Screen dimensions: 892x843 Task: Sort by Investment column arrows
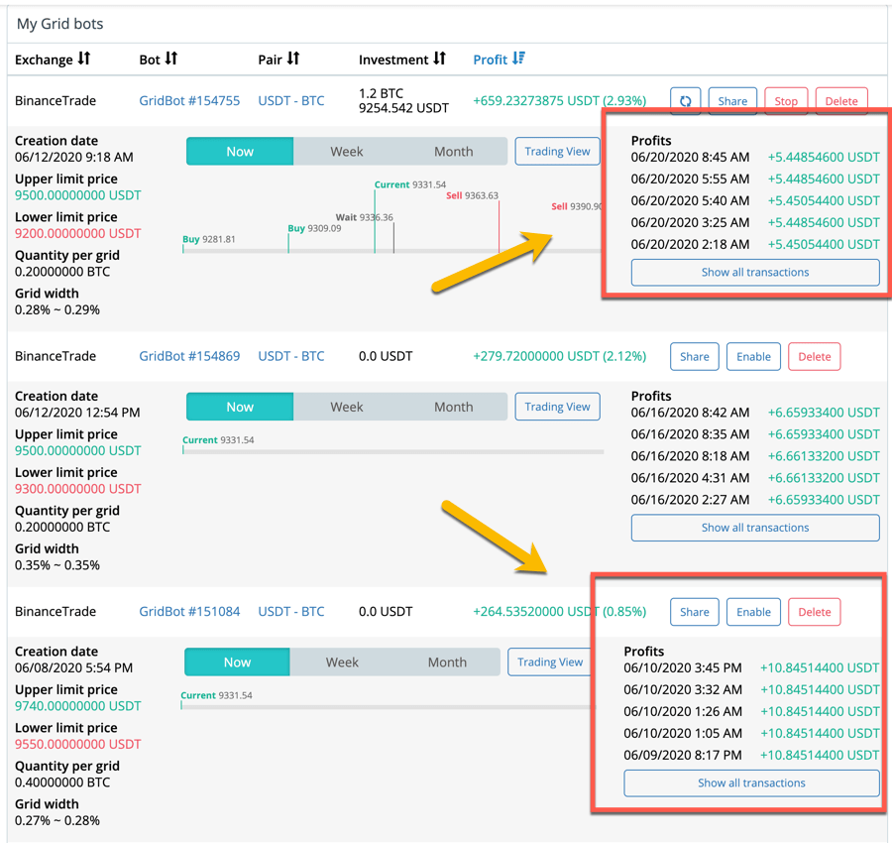click(439, 60)
